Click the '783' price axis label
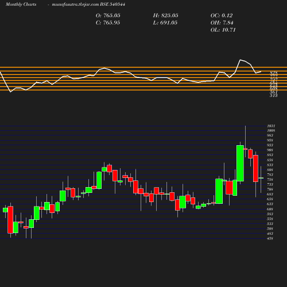 click(270, 175)
